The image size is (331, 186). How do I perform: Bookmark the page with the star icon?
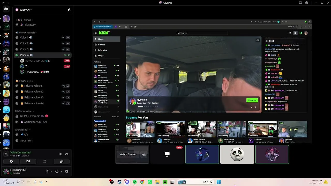(x=132, y=27)
